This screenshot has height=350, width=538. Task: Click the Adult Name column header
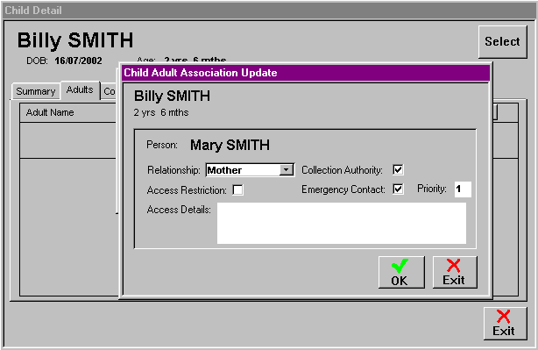click(x=50, y=112)
